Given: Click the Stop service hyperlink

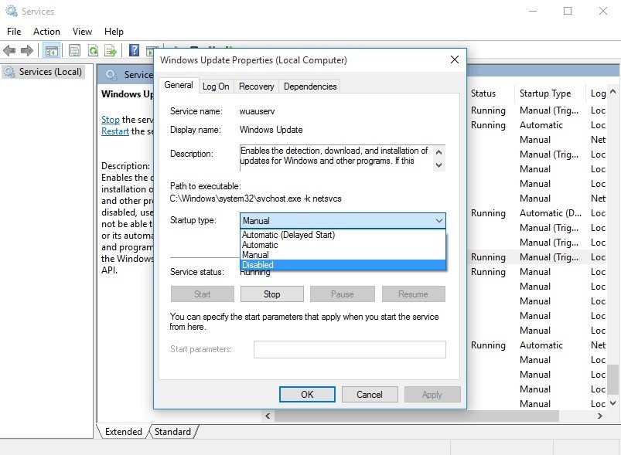Looking at the screenshot, I should coord(111,120).
